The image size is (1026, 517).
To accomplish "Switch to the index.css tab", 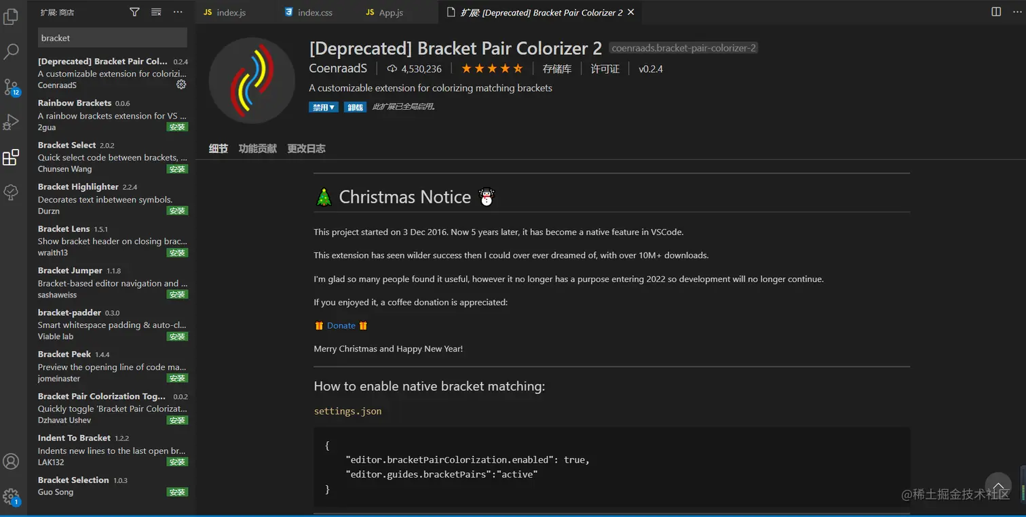I will (x=315, y=12).
